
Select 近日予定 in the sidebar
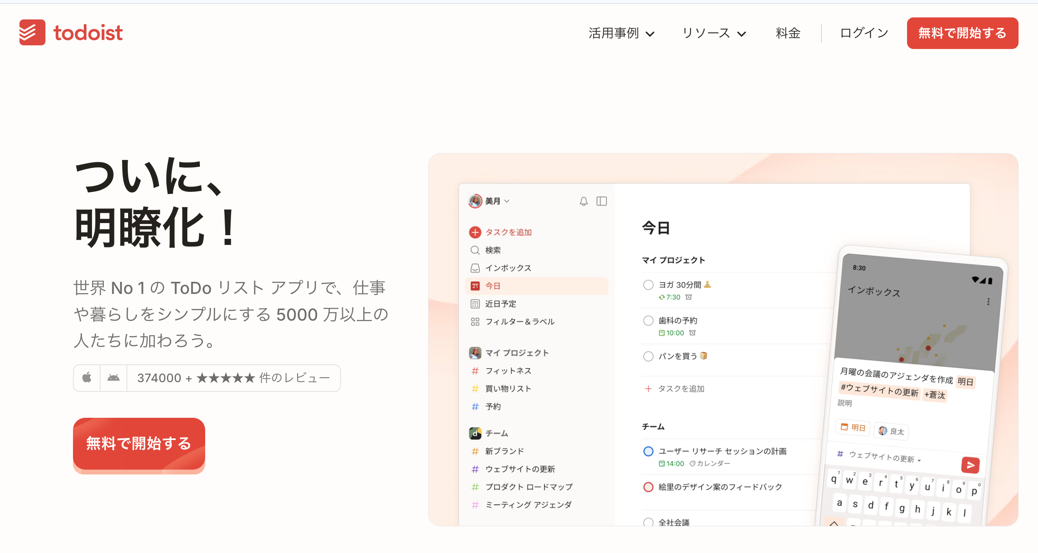pos(500,304)
